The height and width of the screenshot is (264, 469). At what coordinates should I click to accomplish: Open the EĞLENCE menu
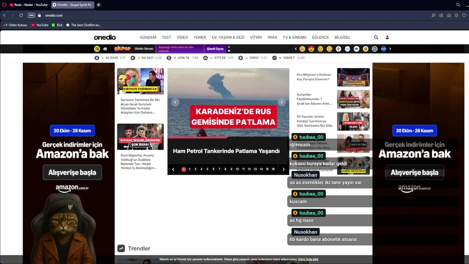(x=321, y=37)
